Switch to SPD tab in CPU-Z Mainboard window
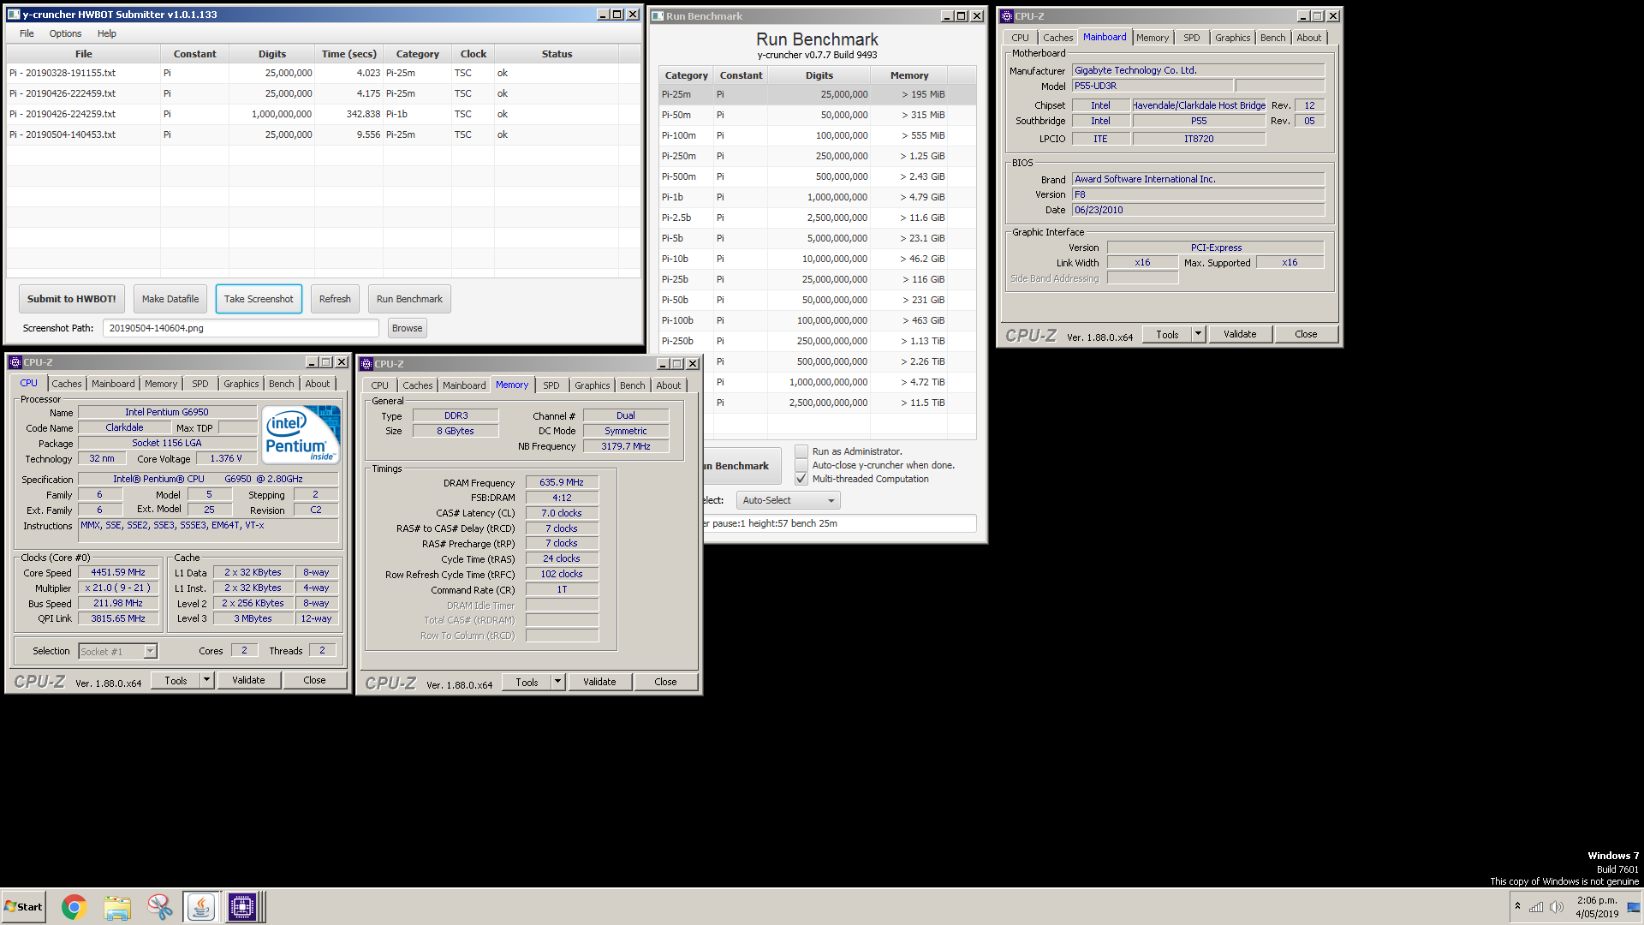Viewport: 1644px width, 925px height. coord(1191,38)
